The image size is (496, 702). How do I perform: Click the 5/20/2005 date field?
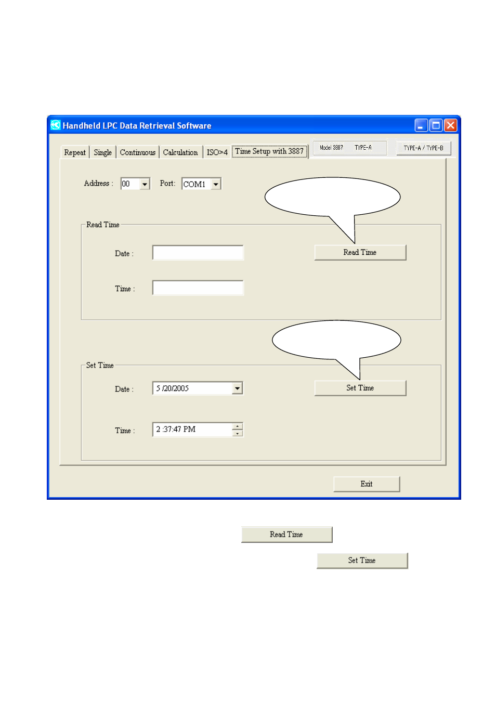tap(192, 388)
